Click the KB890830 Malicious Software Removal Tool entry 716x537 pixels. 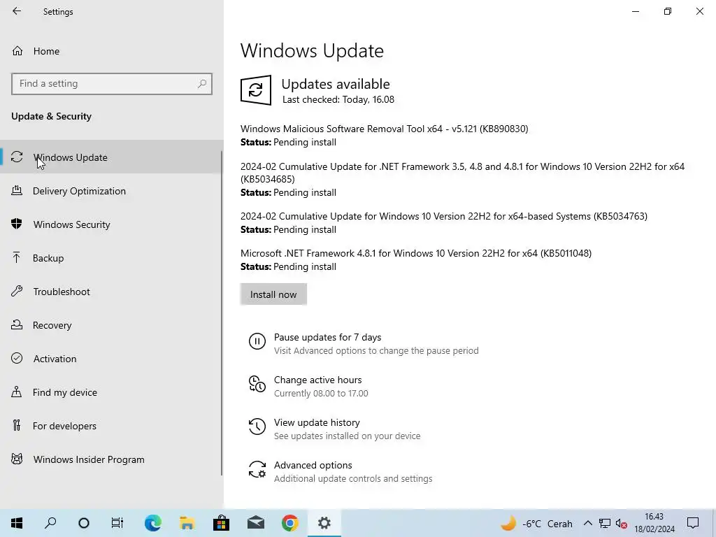click(x=385, y=129)
